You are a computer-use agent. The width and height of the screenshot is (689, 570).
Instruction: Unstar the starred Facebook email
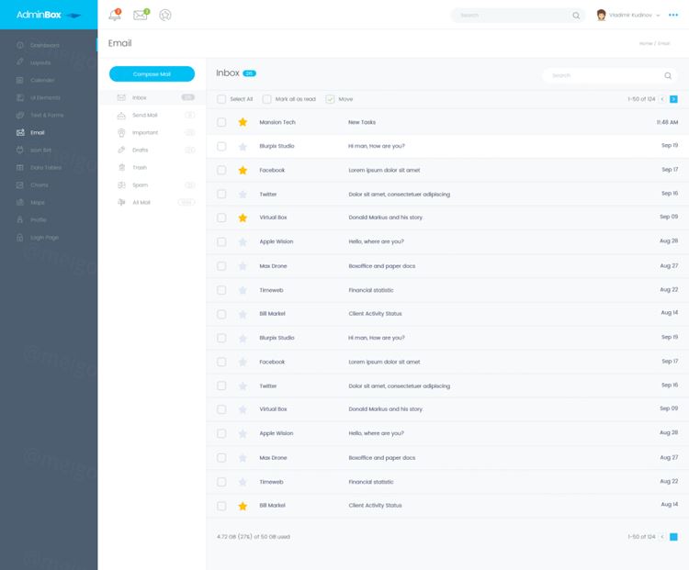243,170
